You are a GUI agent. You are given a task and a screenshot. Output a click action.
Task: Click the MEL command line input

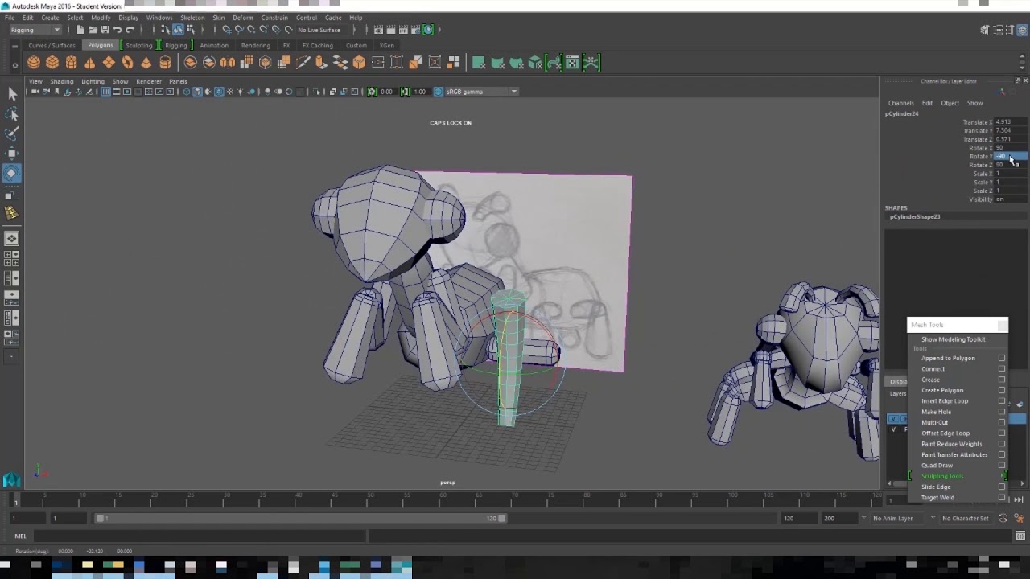200,536
